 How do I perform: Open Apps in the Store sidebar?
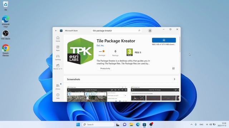click(58, 48)
